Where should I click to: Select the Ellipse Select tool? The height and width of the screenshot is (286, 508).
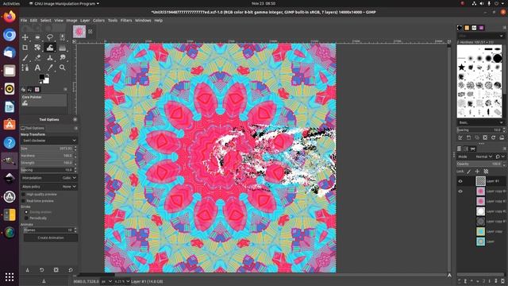coord(37,37)
